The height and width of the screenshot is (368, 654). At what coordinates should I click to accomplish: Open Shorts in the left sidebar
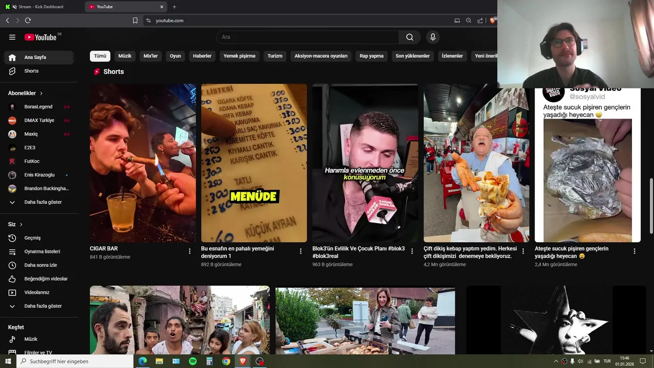[39, 71]
